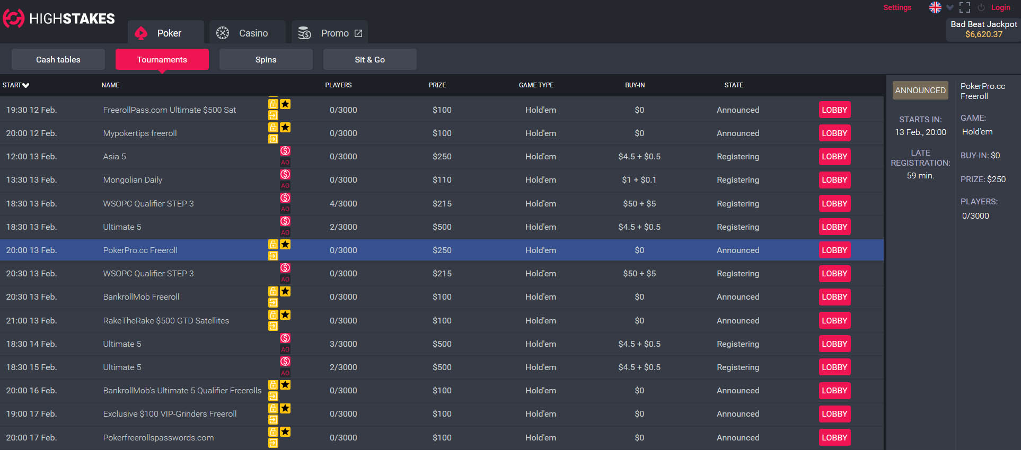This screenshot has width=1021, height=450.
Task: Switch to the Sit & Go tab
Action: point(370,59)
